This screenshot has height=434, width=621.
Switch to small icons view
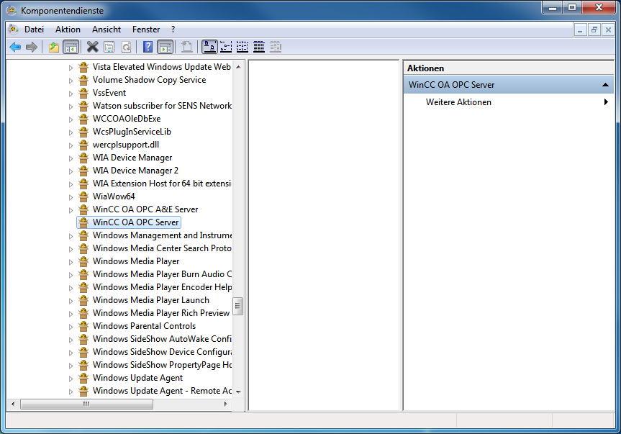226,47
